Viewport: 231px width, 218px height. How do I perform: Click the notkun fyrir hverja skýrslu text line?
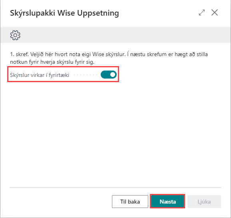pos(52,62)
